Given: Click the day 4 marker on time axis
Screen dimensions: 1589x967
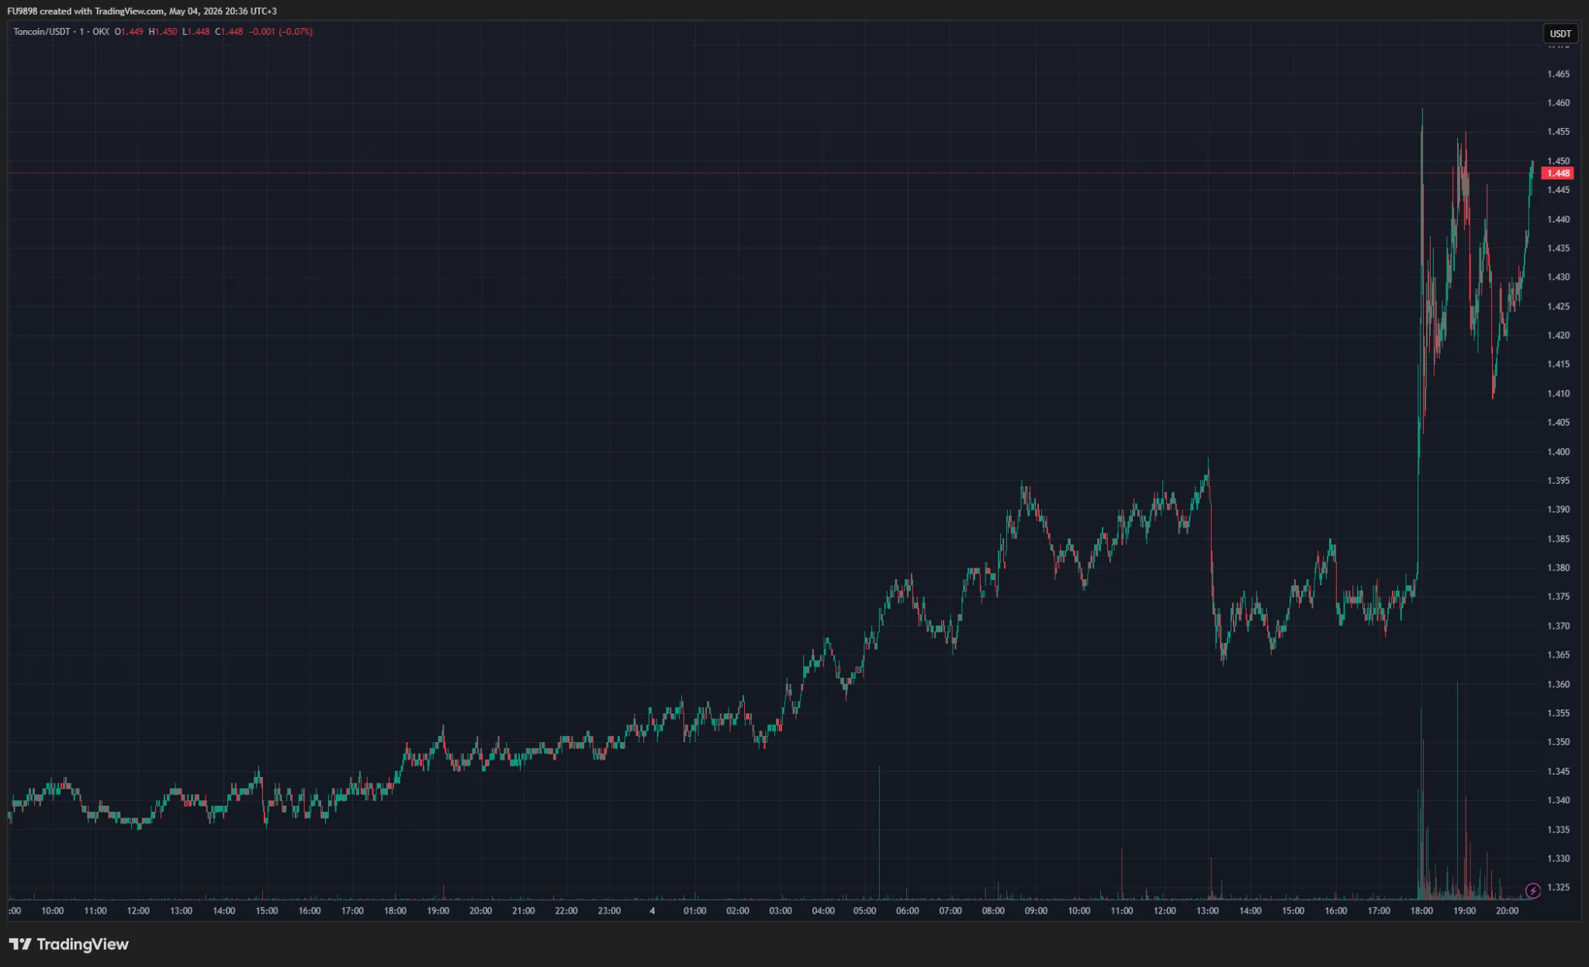Looking at the screenshot, I should [652, 911].
